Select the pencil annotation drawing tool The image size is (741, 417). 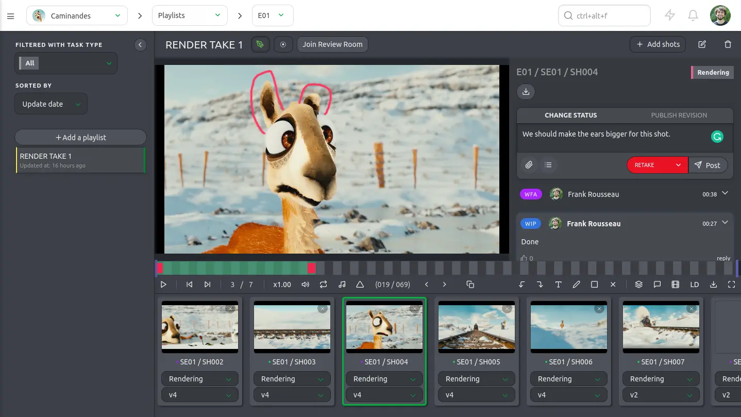pyautogui.click(x=576, y=285)
